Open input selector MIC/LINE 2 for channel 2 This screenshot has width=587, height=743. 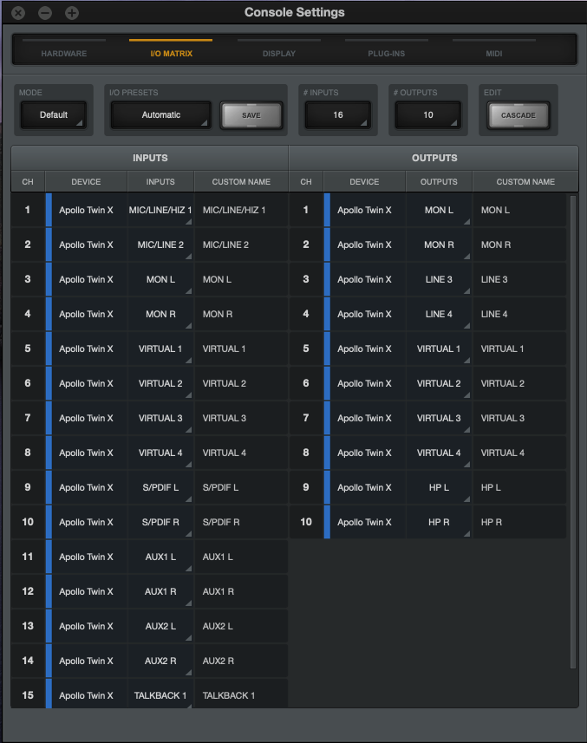point(160,244)
